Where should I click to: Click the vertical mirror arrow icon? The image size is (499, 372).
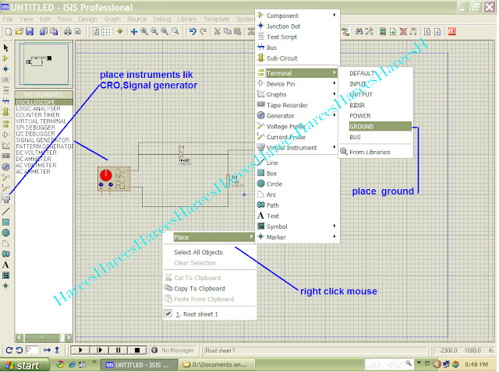[x=57, y=350]
